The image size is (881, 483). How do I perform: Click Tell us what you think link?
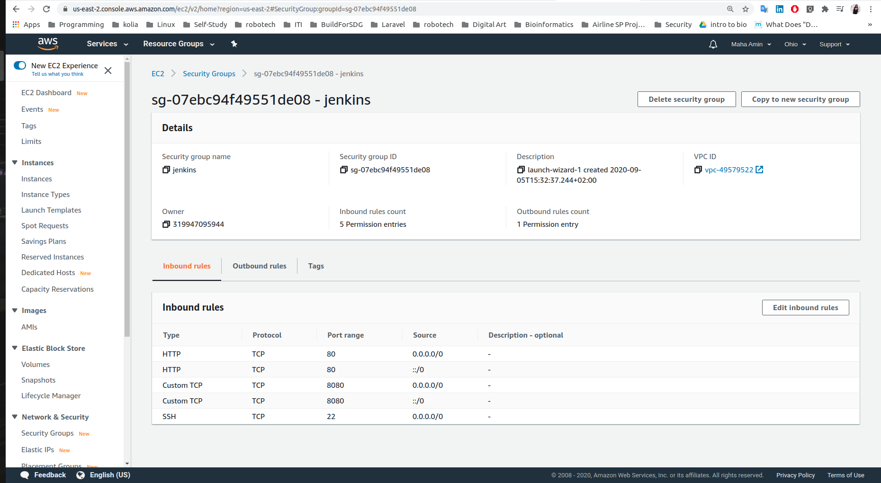click(x=57, y=74)
